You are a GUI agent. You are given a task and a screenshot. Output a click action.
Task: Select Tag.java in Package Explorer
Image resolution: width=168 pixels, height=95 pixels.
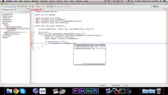13,28
